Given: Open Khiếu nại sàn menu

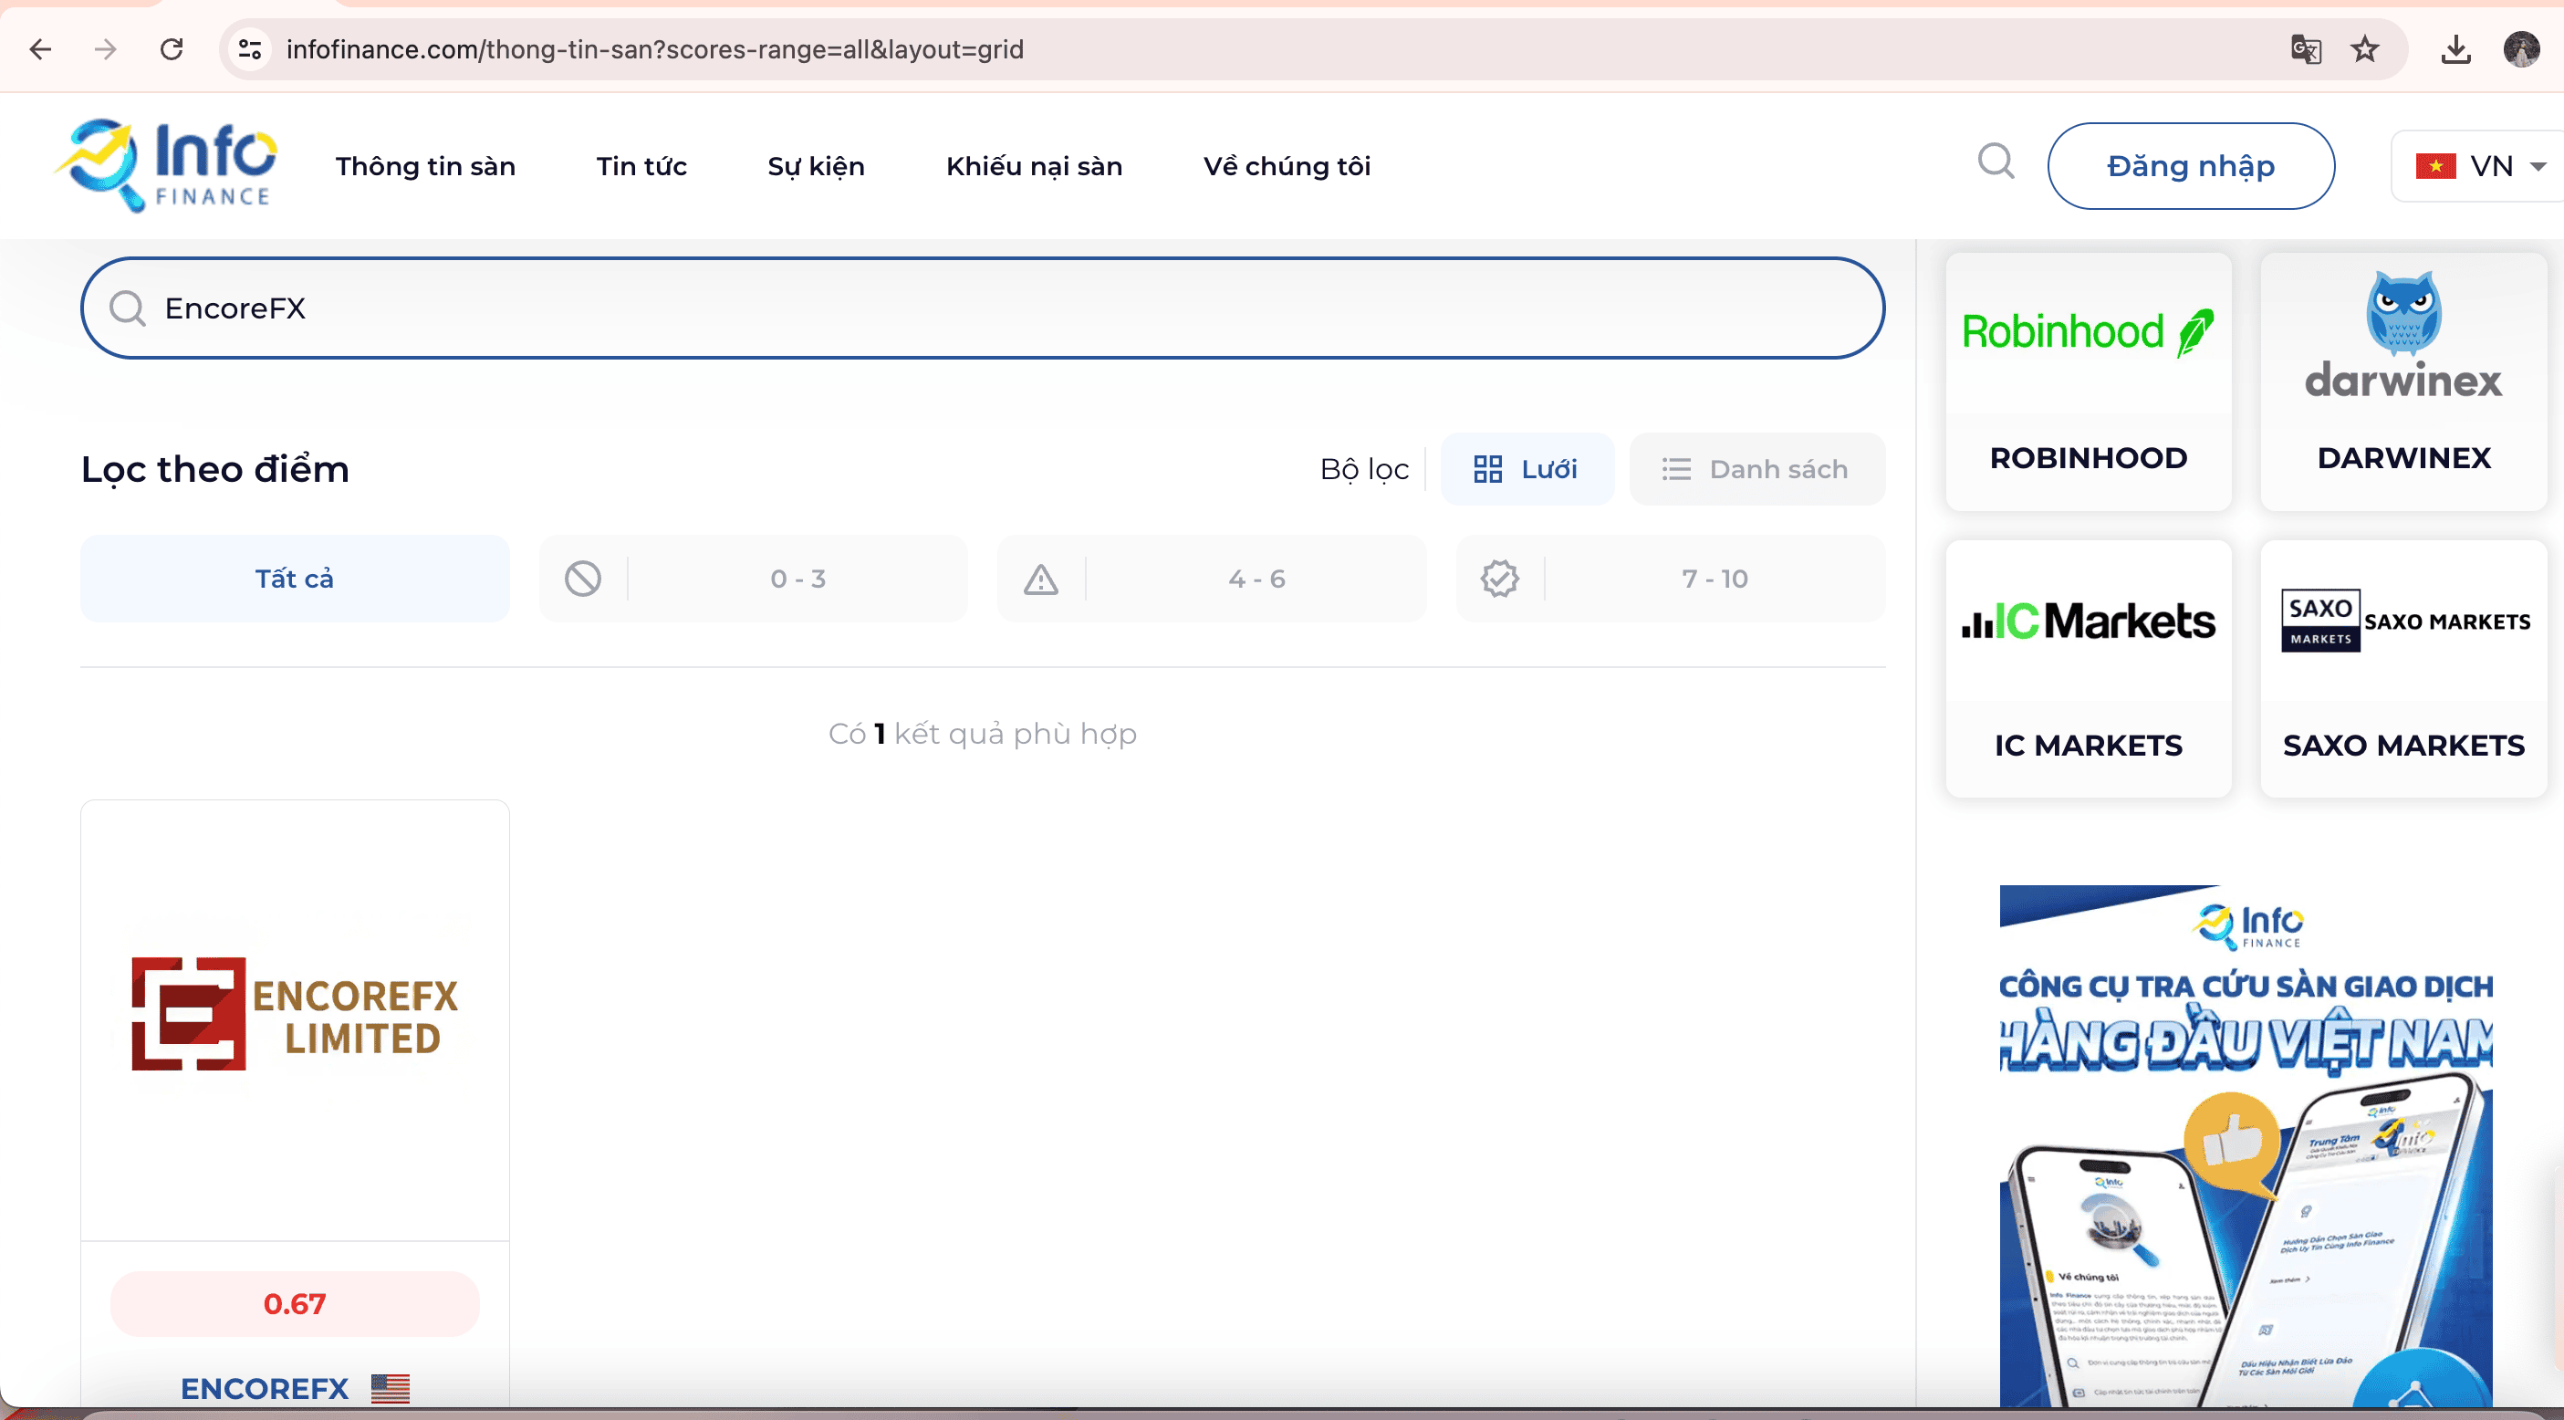Looking at the screenshot, I should 1034,166.
